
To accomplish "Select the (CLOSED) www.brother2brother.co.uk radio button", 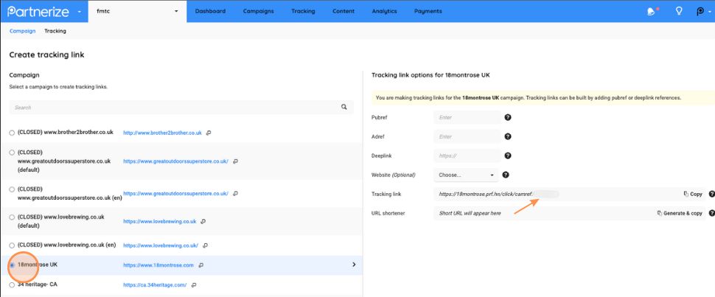I will click(x=12, y=133).
